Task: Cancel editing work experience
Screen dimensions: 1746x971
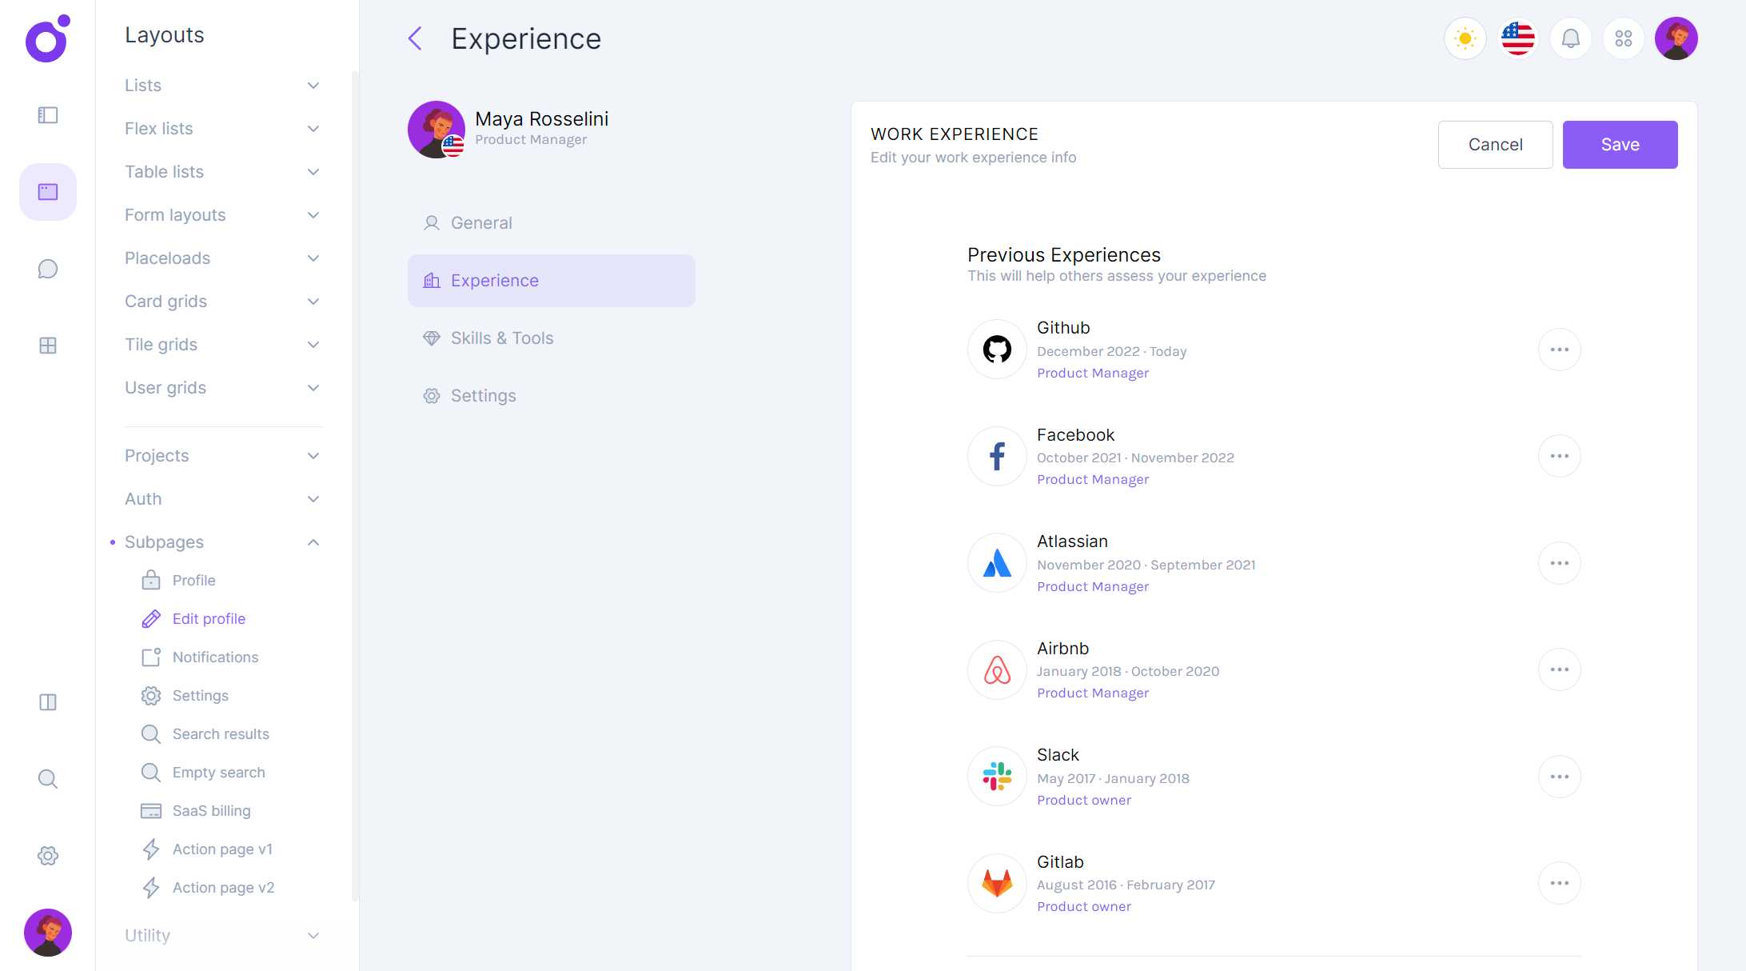Action: click(1495, 145)
